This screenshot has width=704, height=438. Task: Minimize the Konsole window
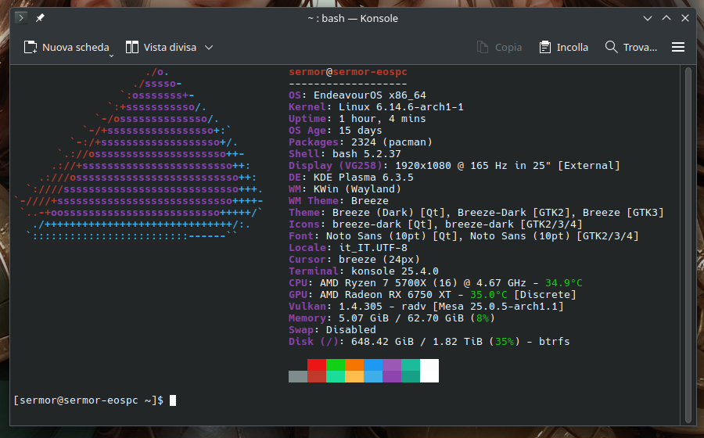pyautogui.click(x=648, y=17)
